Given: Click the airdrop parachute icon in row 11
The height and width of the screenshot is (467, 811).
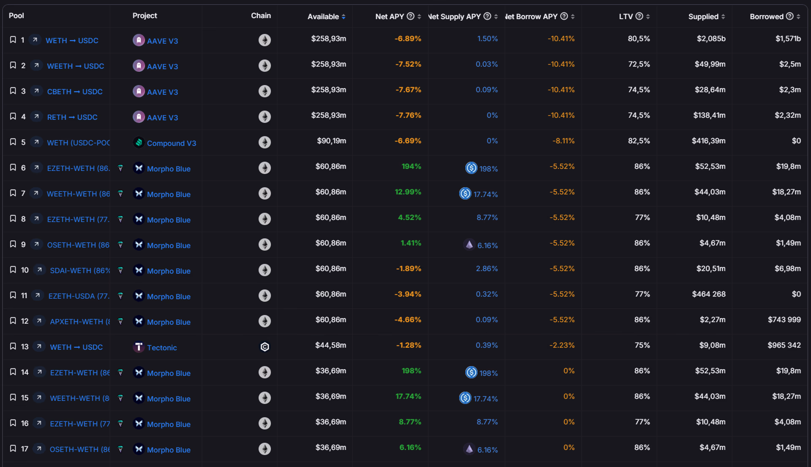Looking at the screenshot, I should tap(120, 296).
